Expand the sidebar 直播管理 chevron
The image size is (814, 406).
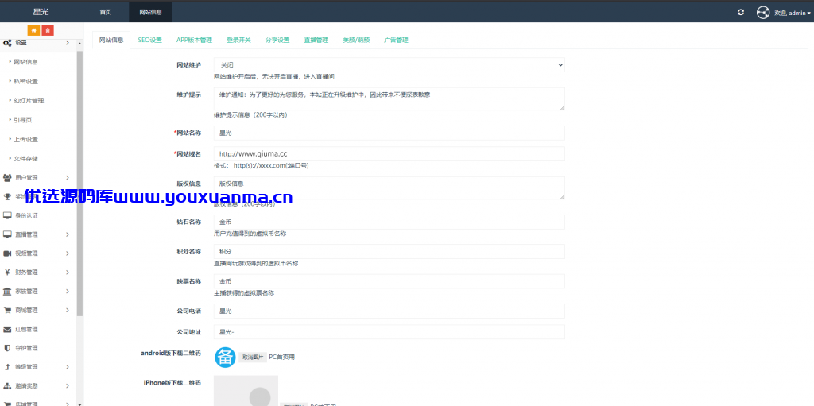[68, 234]
